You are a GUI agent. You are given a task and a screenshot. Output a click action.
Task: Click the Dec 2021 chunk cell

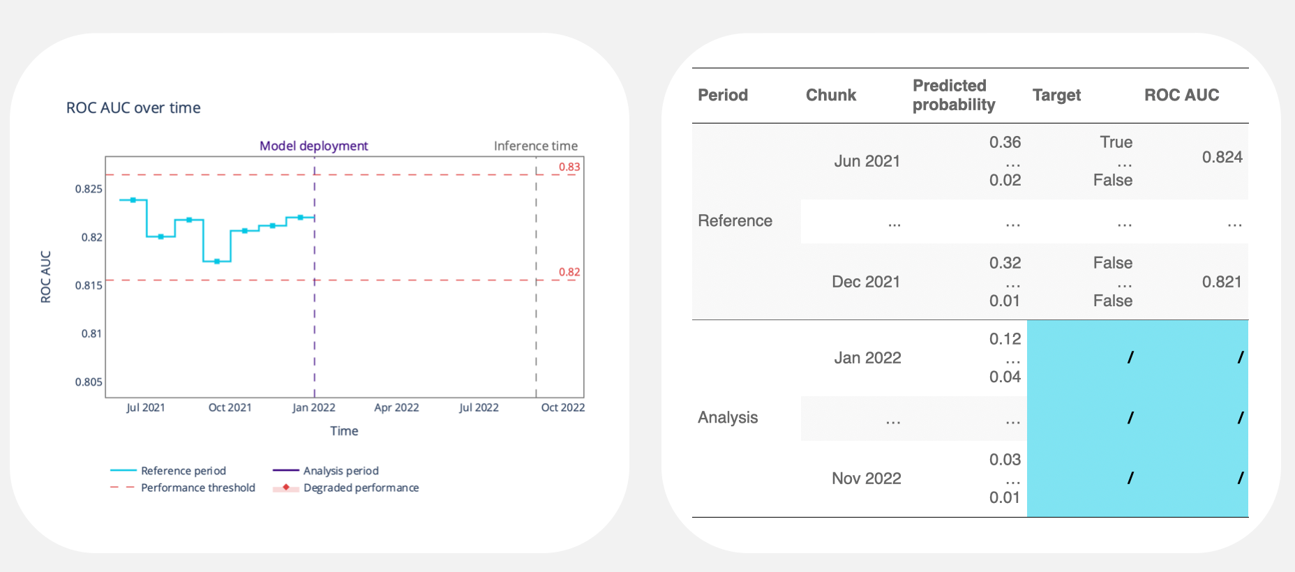click(865, 282)
